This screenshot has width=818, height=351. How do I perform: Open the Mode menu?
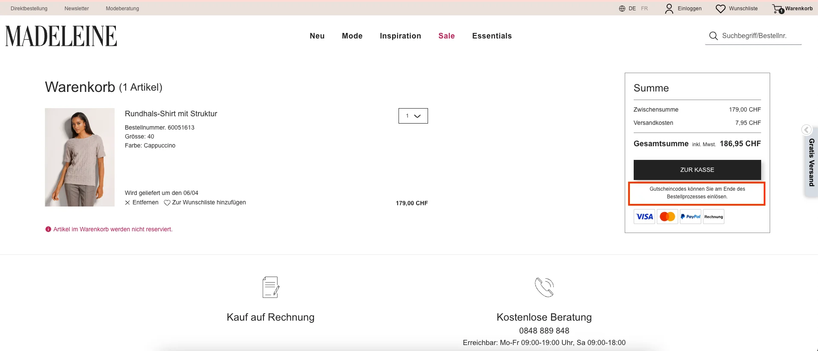click(x=352, y=36)
